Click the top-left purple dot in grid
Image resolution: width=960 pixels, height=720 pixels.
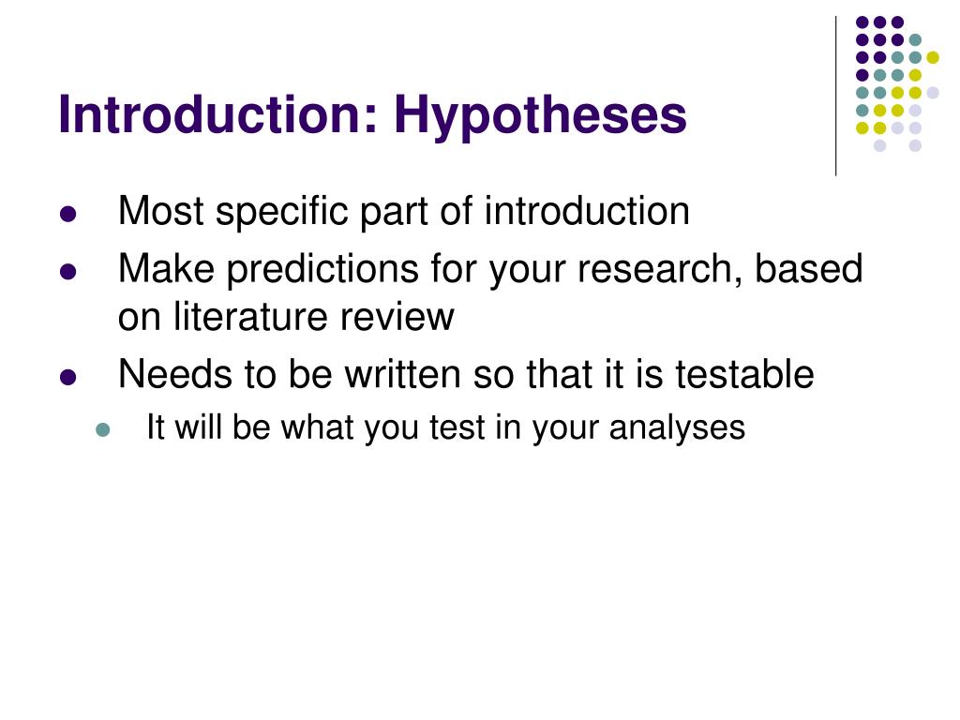tap(862, 22)
